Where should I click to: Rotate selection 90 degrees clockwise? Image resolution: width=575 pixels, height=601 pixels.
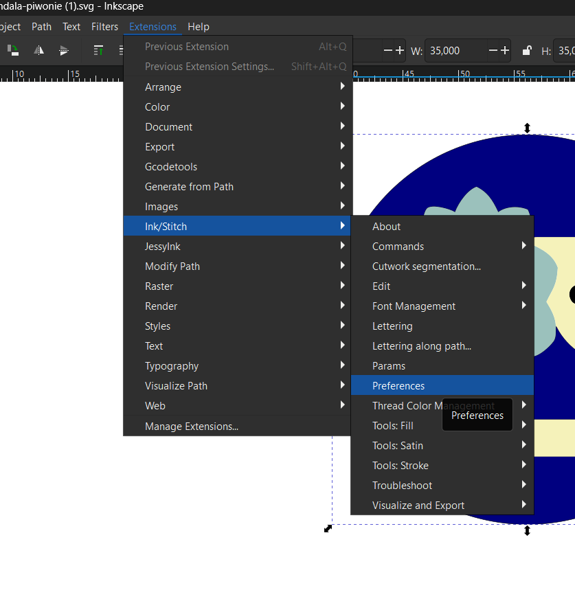[x=12, y=50]
